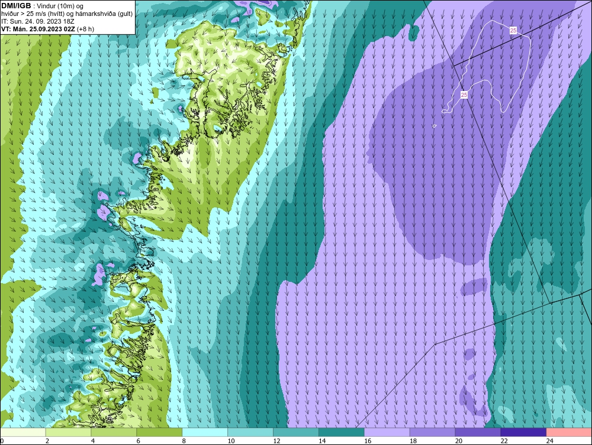Click the 'hviður > 25 m/s' legend description line
Viewport: 592px width, 445px height.
pyautogui.click(x=67, y=14)
